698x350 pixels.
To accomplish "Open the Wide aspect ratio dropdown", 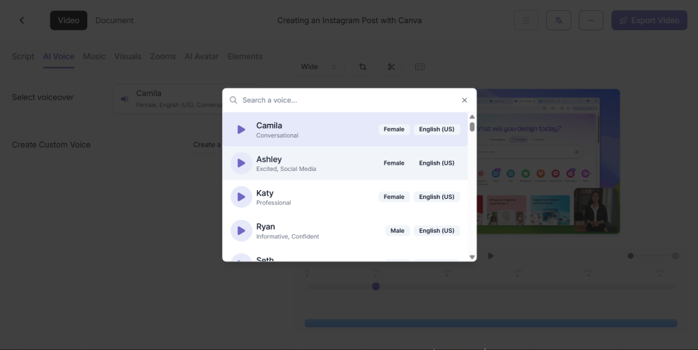I will 319,67.
